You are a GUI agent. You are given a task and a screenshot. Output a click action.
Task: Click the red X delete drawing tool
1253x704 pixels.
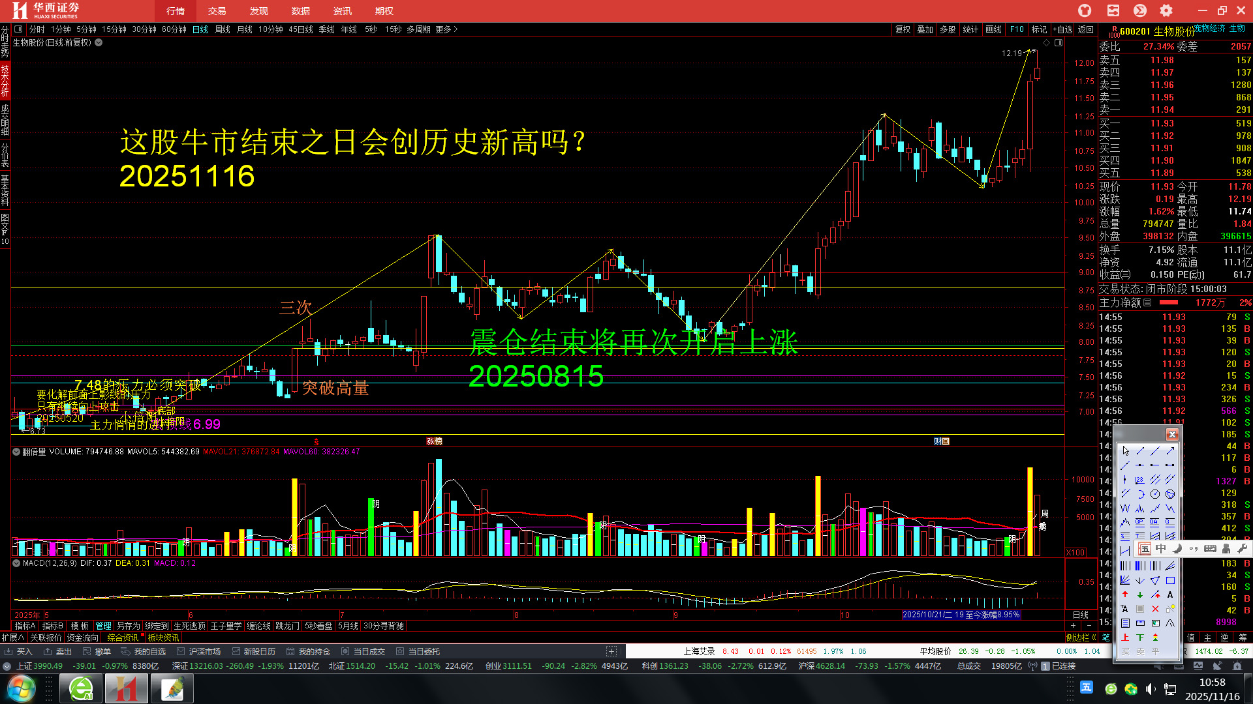pos(1155,609)
